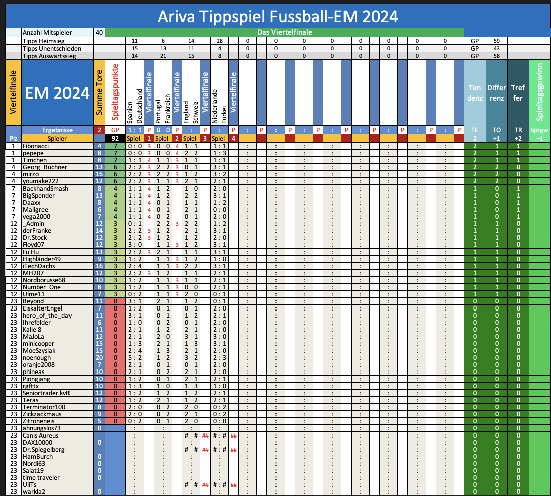Click the large blue EM 2024 cell
551x496 pixels.
[57, 93]
